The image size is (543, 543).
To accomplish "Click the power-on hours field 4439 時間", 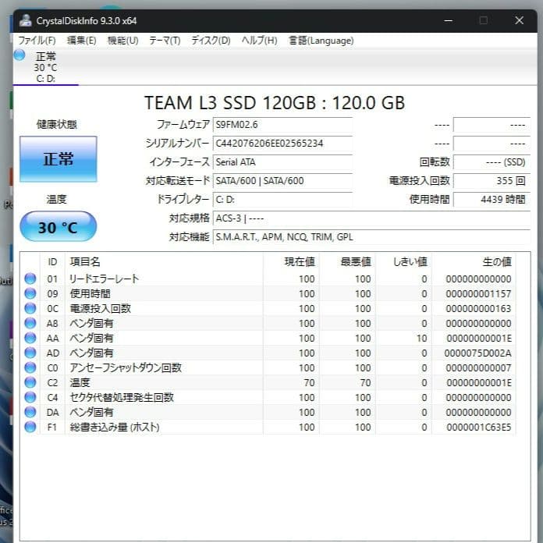I will point(492,200).
